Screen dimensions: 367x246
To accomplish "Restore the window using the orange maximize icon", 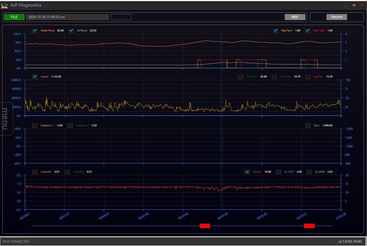I will (x=354, y=6).
